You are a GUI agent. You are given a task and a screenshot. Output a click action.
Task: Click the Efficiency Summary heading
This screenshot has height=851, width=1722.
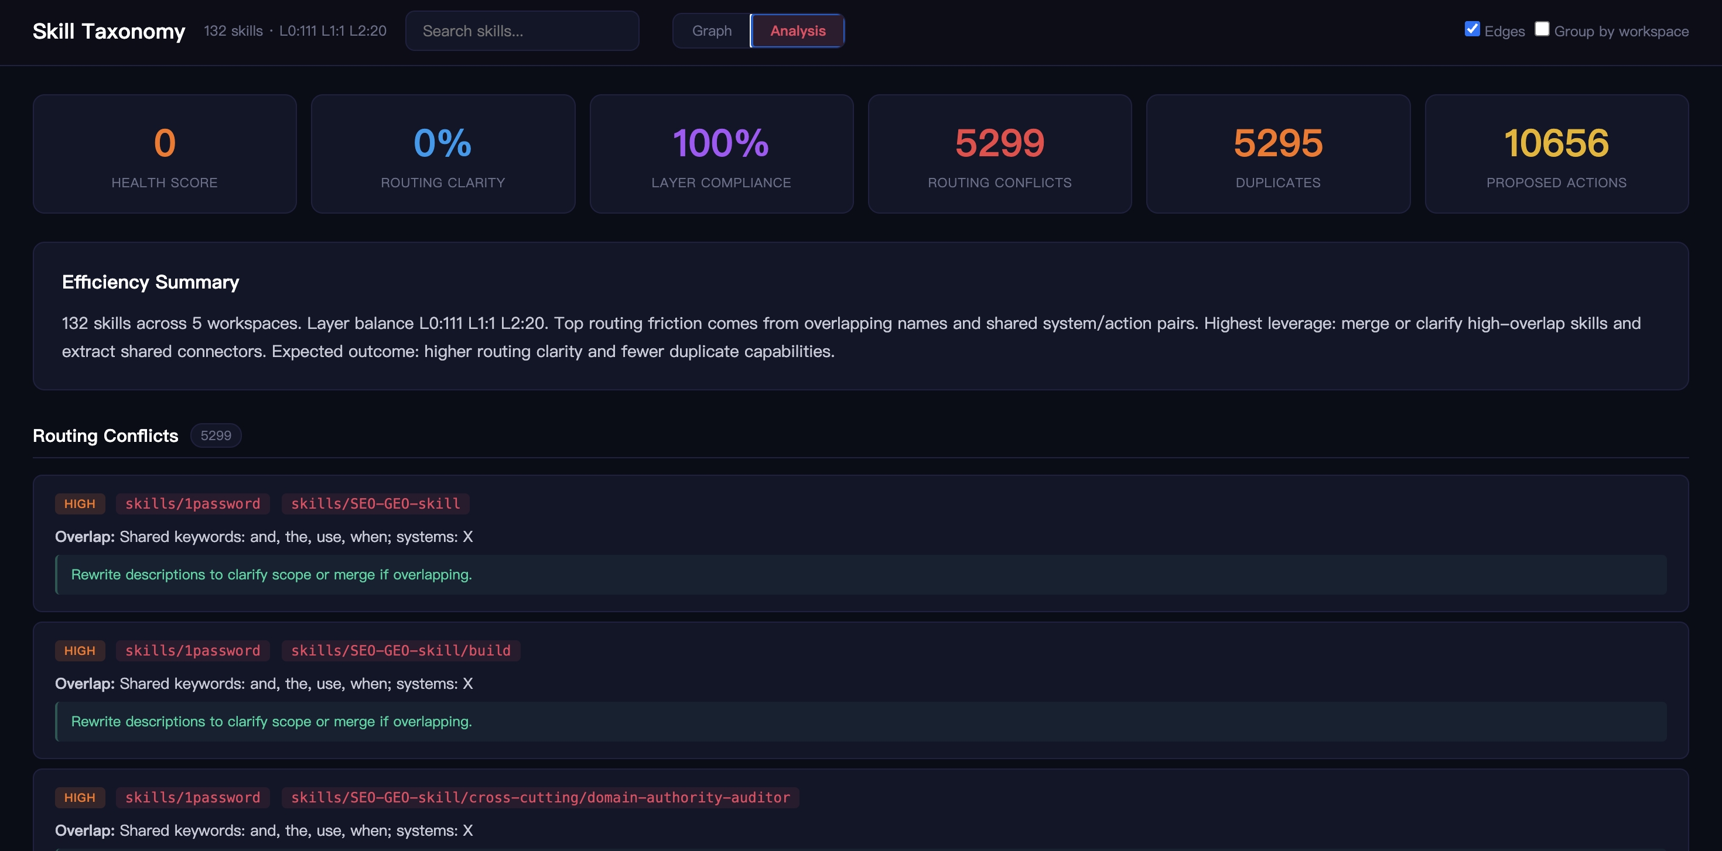pos(151,282)
